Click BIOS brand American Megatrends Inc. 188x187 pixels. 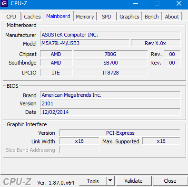click(110, 95)
